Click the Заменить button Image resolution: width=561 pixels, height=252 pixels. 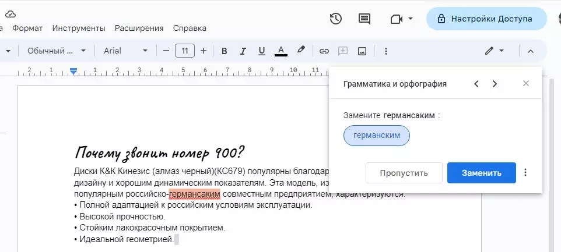(481, 173)
